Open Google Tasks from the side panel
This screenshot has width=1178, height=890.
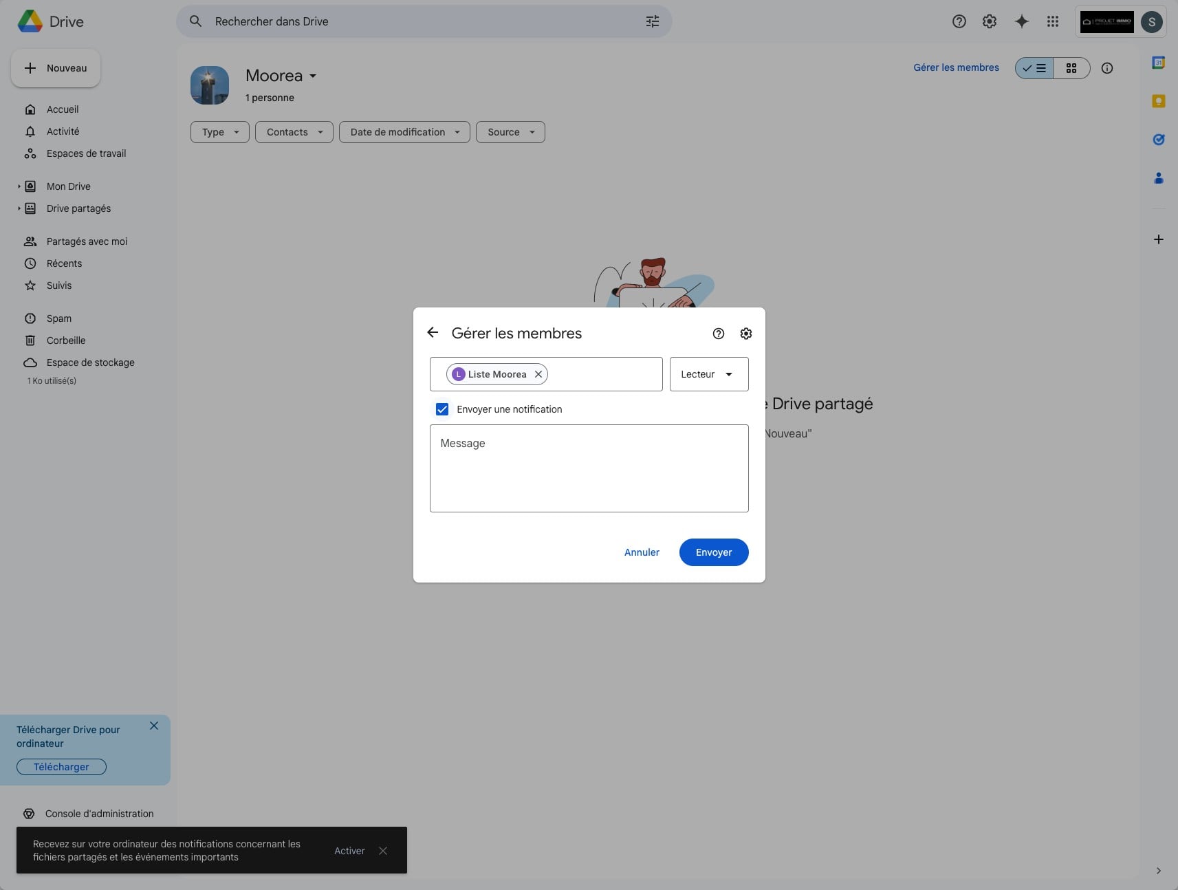(x=1159, y=140)
